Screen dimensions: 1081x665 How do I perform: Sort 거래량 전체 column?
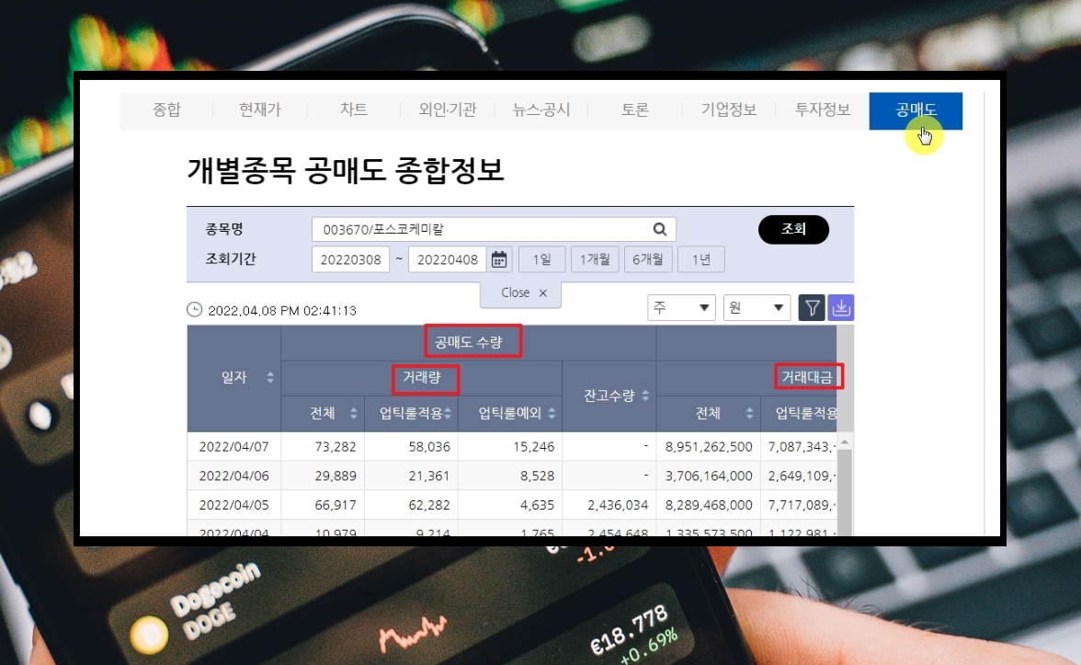[x=354, y=413]
